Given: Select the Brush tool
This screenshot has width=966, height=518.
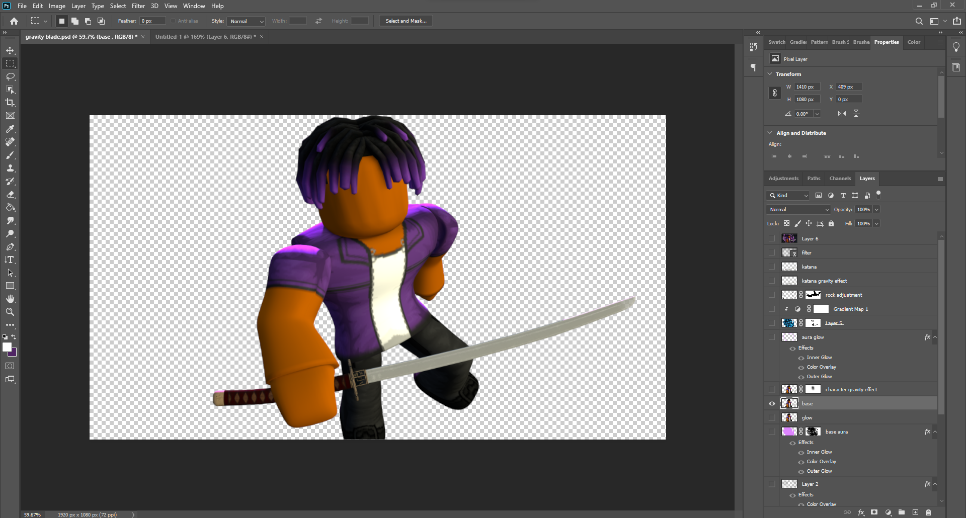Looking at the screenshot, I should click(x=10, y=155).
